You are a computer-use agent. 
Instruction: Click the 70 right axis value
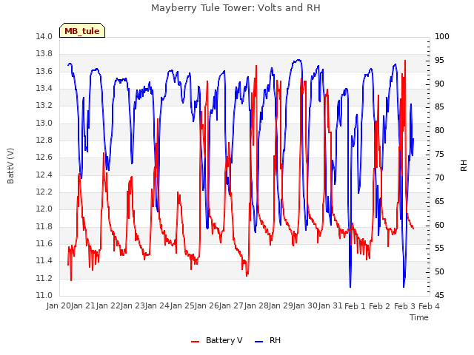click(439, 177)
